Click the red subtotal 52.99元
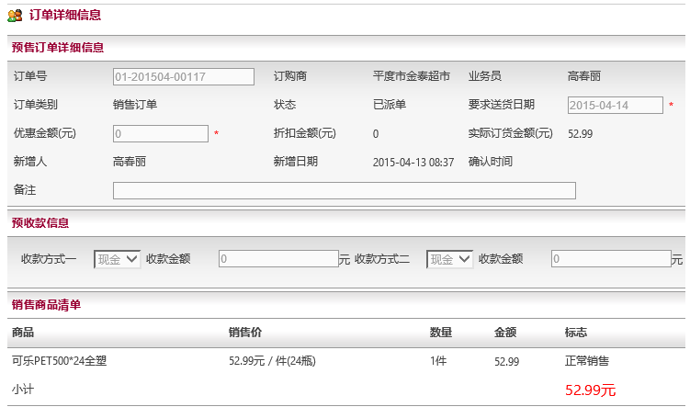This screenshot has height=407, width=690. coord(590,390)
